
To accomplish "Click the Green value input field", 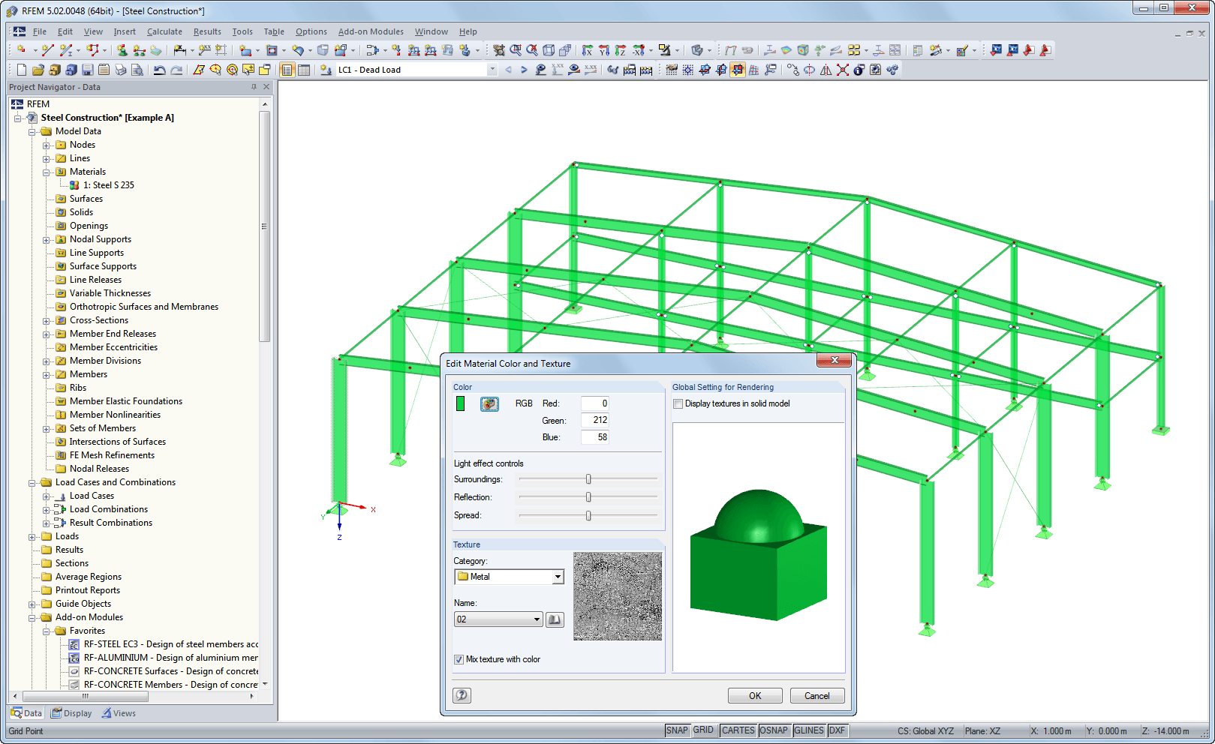I will pos(595,420).
